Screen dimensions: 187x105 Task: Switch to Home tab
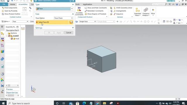coord(12,4)
